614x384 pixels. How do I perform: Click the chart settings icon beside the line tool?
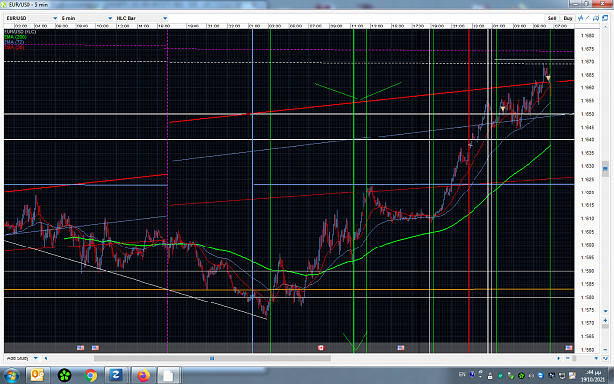tap(596, 18)
